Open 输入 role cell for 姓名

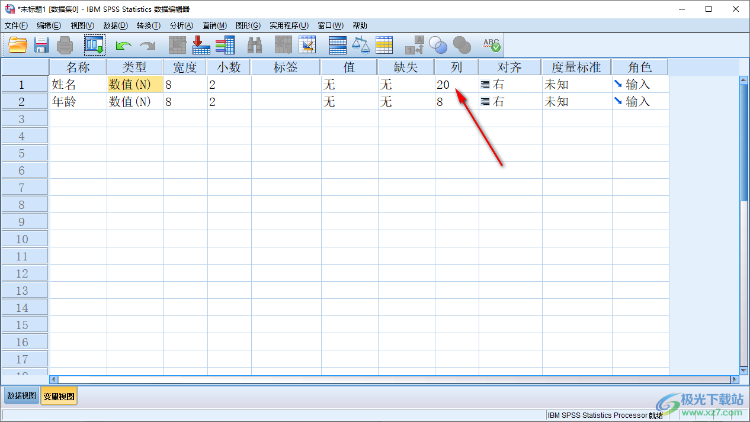[640, 84]
